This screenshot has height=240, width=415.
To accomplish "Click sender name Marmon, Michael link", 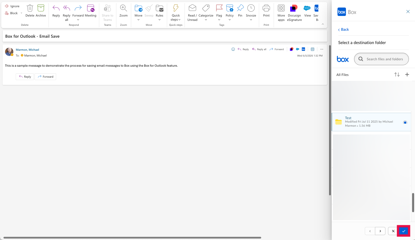I will pos(27,50).
